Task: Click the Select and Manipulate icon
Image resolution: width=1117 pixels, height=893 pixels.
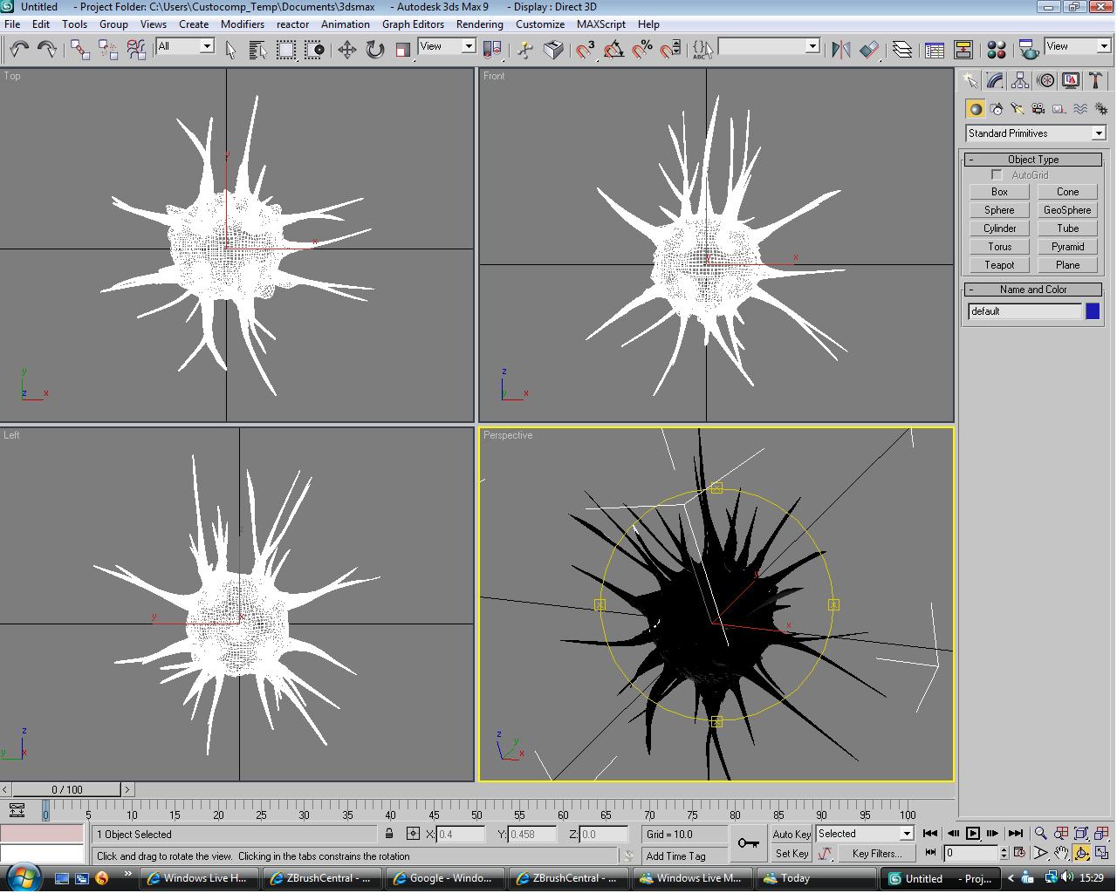Action: (x=525, y=50)
